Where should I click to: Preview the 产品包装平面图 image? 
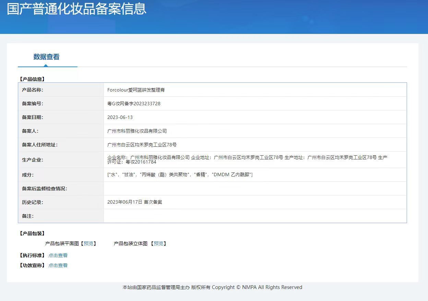click(88, 243)
